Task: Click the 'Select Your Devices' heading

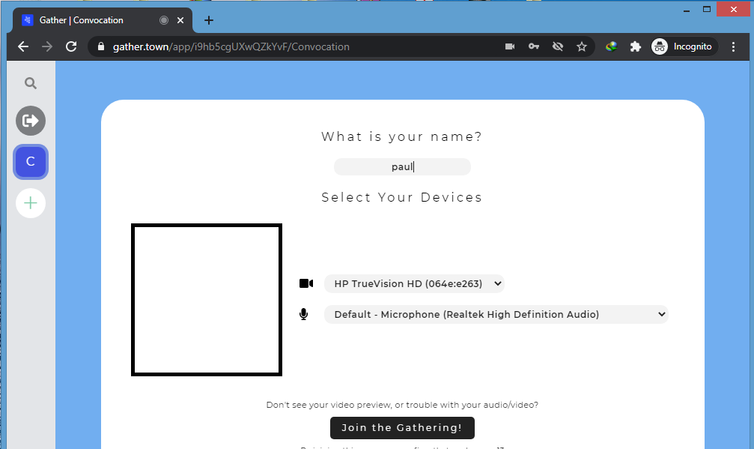Action: [402, 197]
